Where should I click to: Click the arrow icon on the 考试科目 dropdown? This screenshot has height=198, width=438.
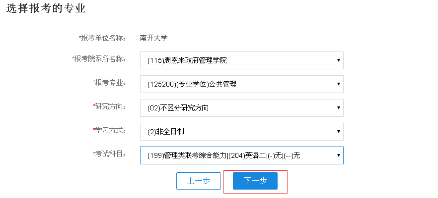(x=338, y=155)
